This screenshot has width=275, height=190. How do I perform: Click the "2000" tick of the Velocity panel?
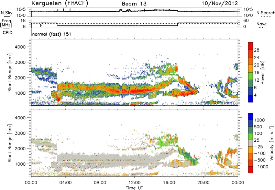pos(20,149)
